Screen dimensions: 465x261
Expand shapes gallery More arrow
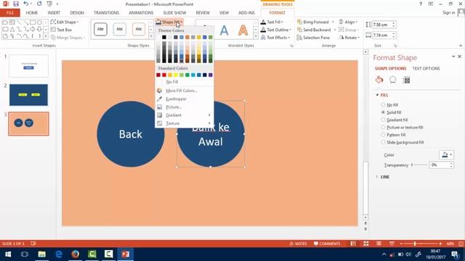tap(46, 37)
